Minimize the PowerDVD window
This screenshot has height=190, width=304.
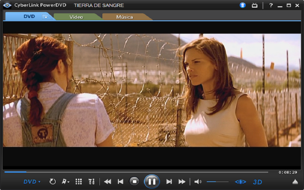coord(280,6)
